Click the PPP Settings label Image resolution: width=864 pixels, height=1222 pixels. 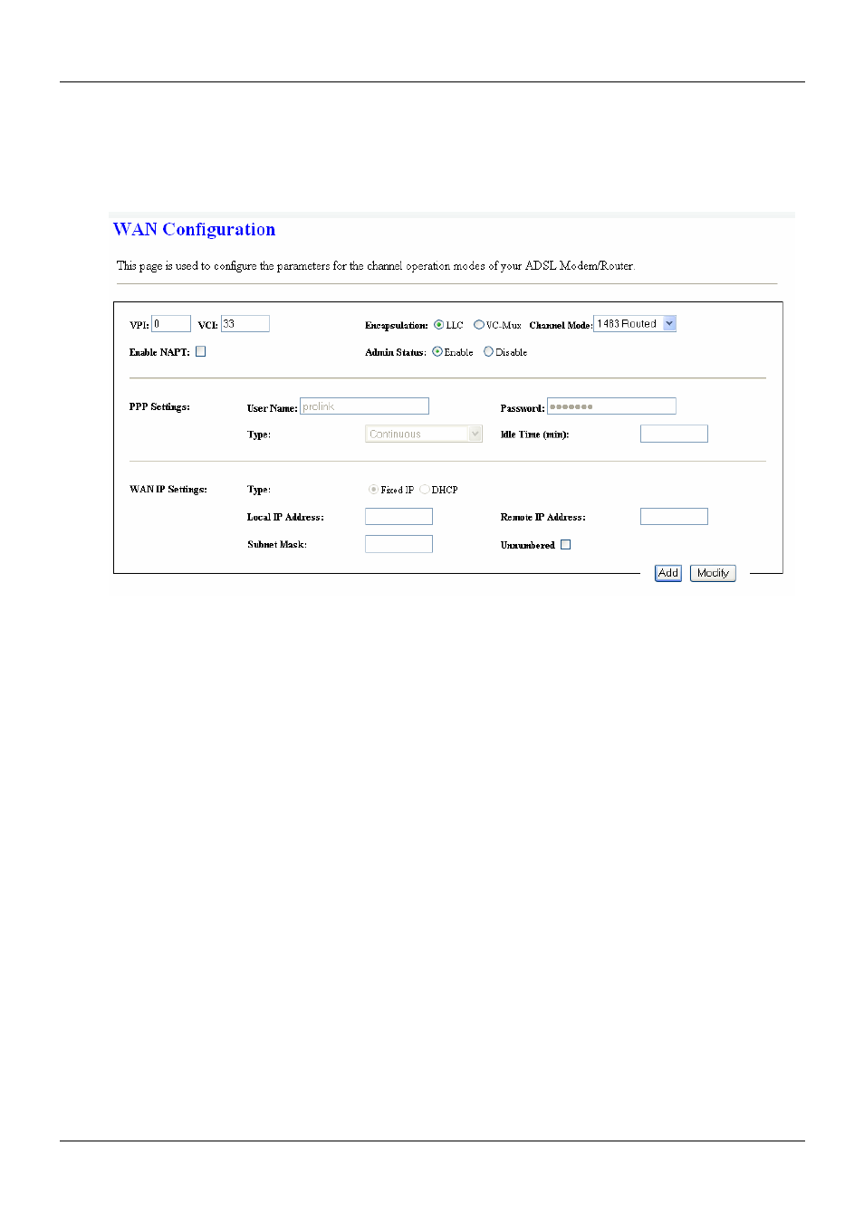point(159,407)
